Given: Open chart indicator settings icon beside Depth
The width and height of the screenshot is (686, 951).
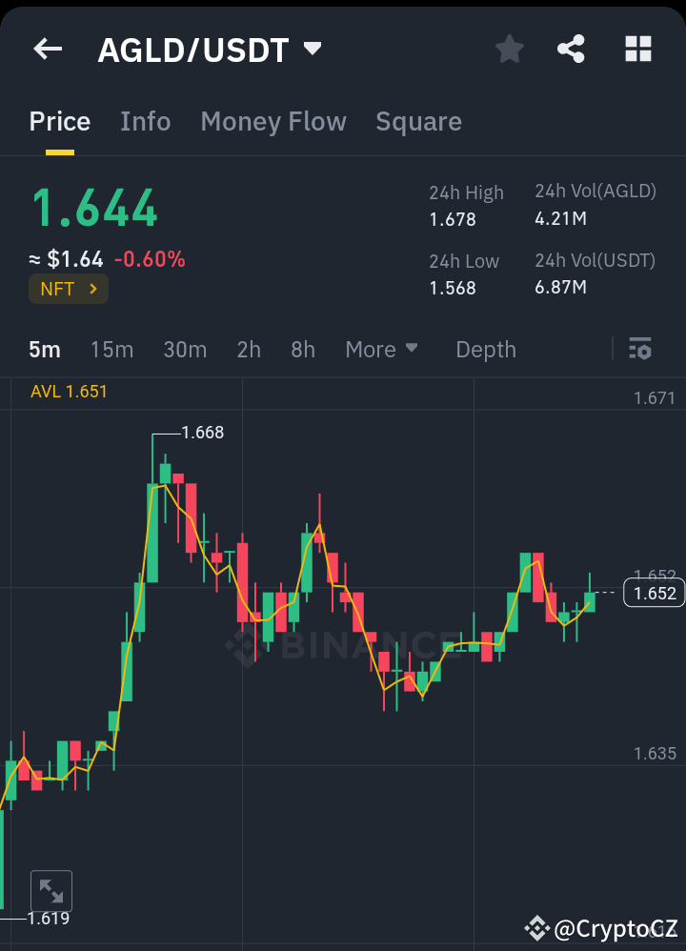Looking at the screenshot, I should (640, 350).
